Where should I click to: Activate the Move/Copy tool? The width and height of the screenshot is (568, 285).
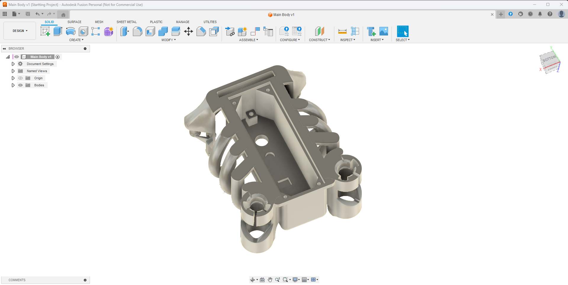point(188,31)
